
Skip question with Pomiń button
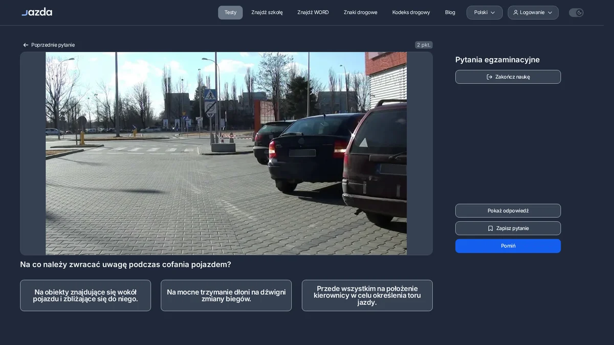508,246
